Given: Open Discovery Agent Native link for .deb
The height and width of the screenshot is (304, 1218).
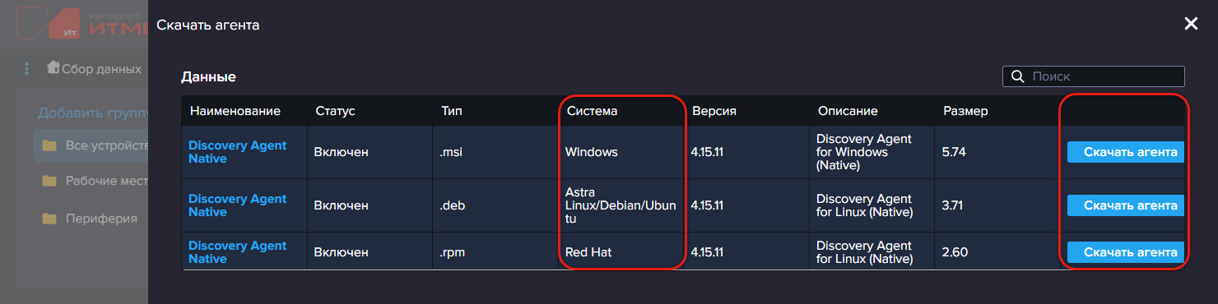Looking at the screenshot, I should pos(237,205).
